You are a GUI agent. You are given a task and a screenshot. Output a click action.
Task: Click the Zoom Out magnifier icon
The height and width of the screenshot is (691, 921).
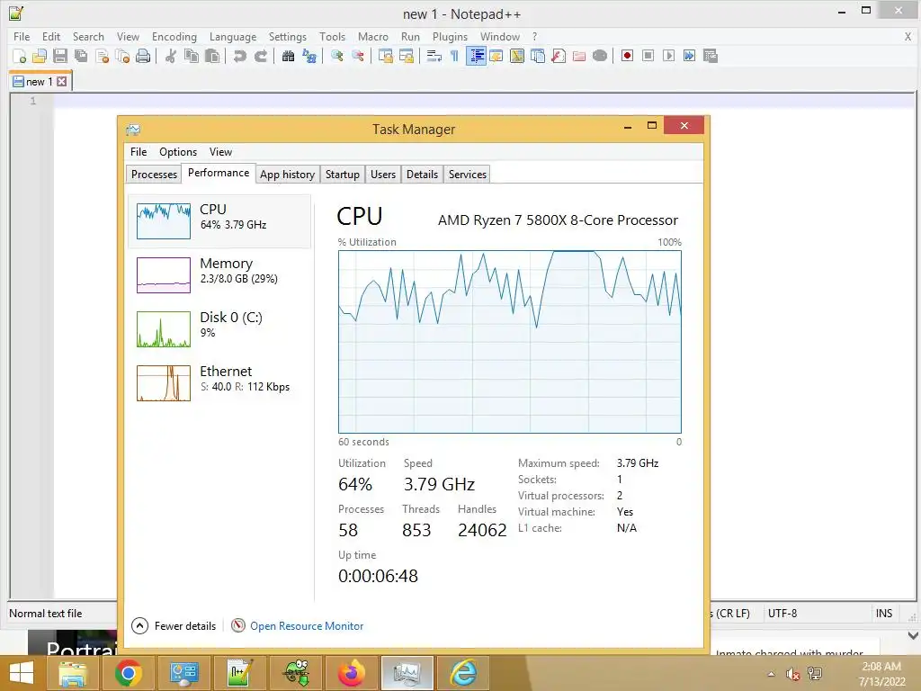358,56
